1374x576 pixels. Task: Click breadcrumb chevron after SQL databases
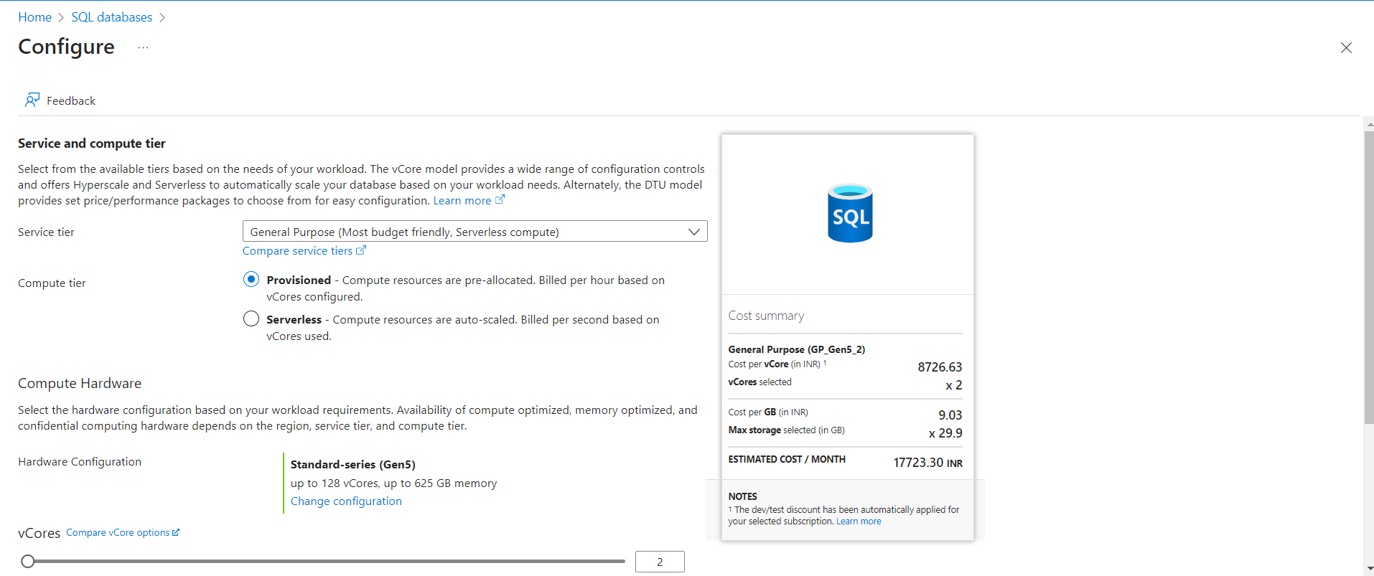tap(162, 17)
